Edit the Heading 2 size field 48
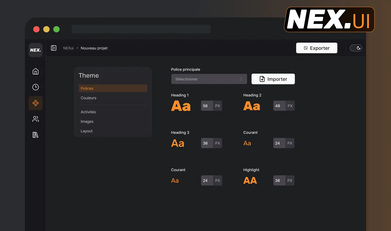This screenshot has height=231, width=391. coord(279,106)
